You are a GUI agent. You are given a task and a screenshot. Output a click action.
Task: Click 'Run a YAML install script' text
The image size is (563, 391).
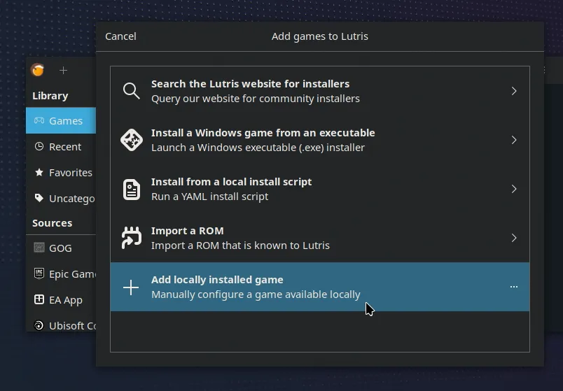209,197
